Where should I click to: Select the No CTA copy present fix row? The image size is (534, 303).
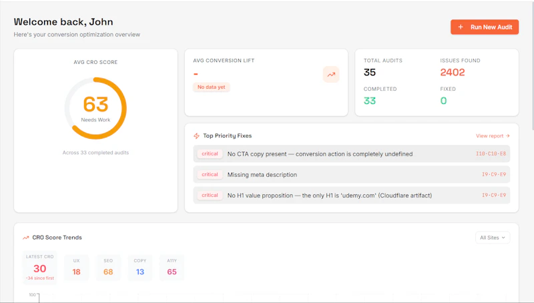352,154
